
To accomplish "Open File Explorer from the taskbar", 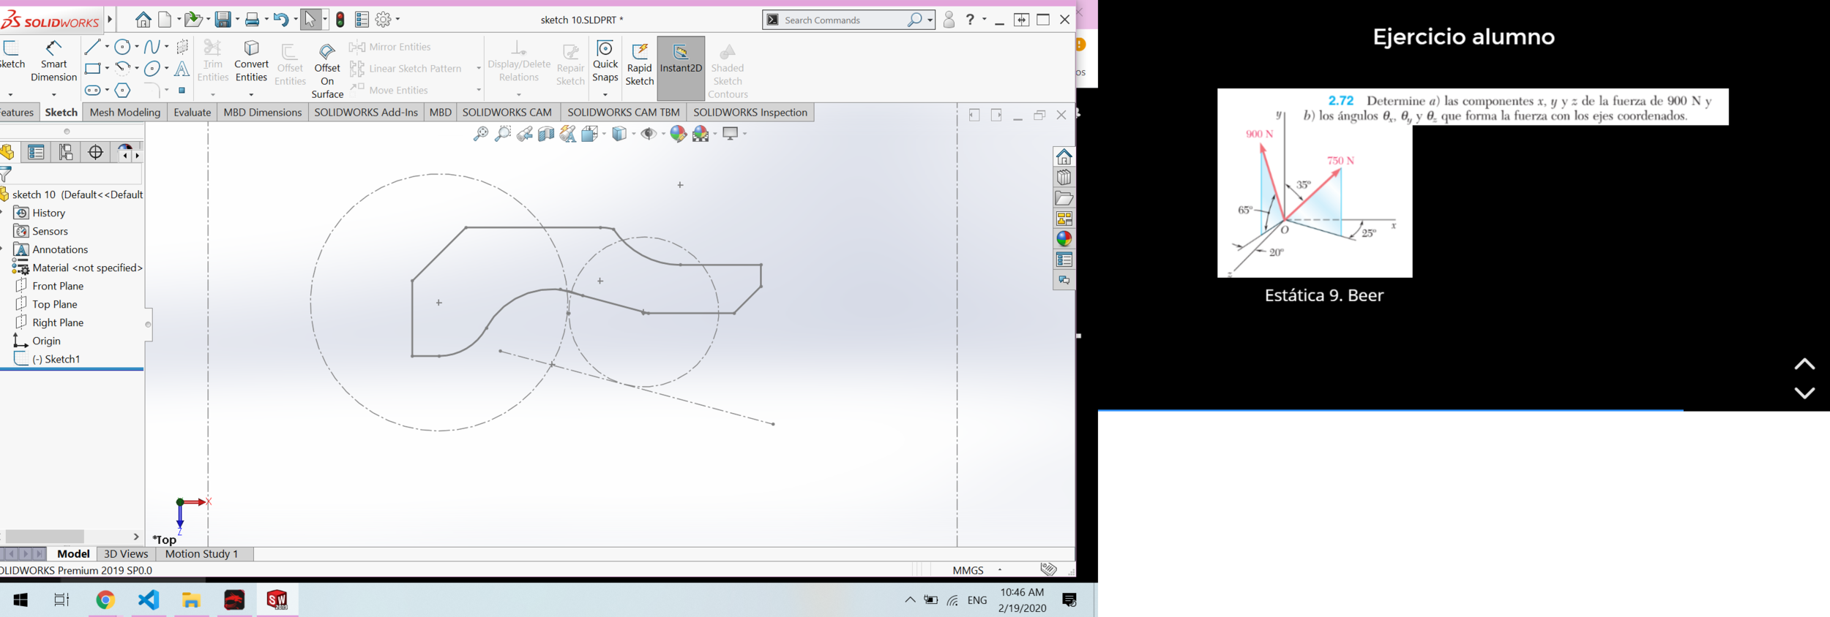I will (x=192, y=600).
